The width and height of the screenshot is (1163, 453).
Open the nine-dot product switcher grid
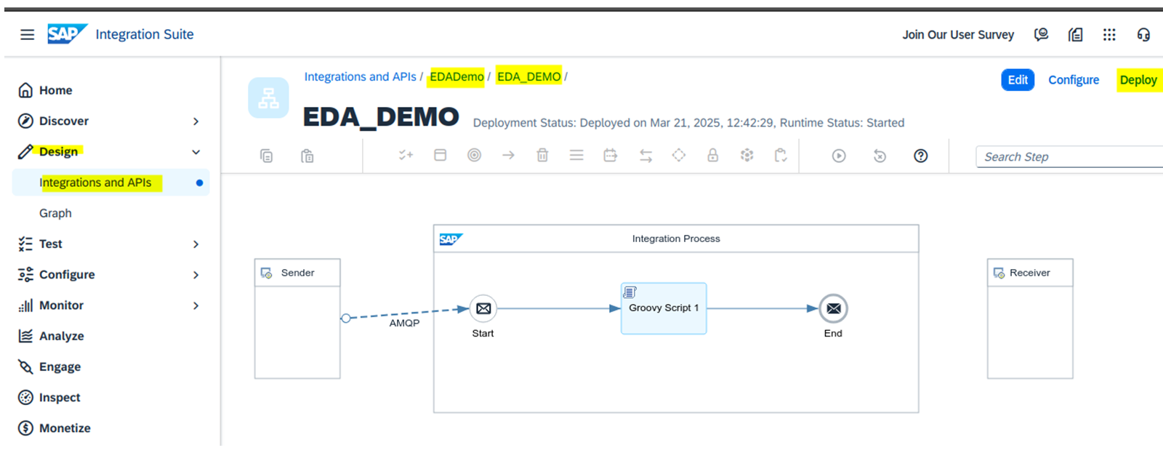click(1109, 34)
